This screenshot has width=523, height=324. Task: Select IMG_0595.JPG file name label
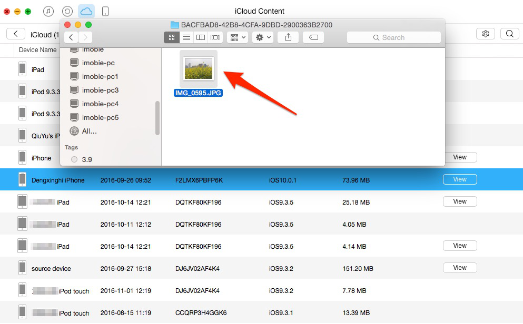[x=198, y=93]
